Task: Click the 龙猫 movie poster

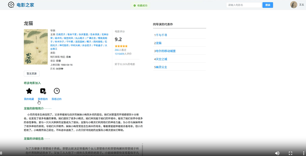Action: click(36, 47)
